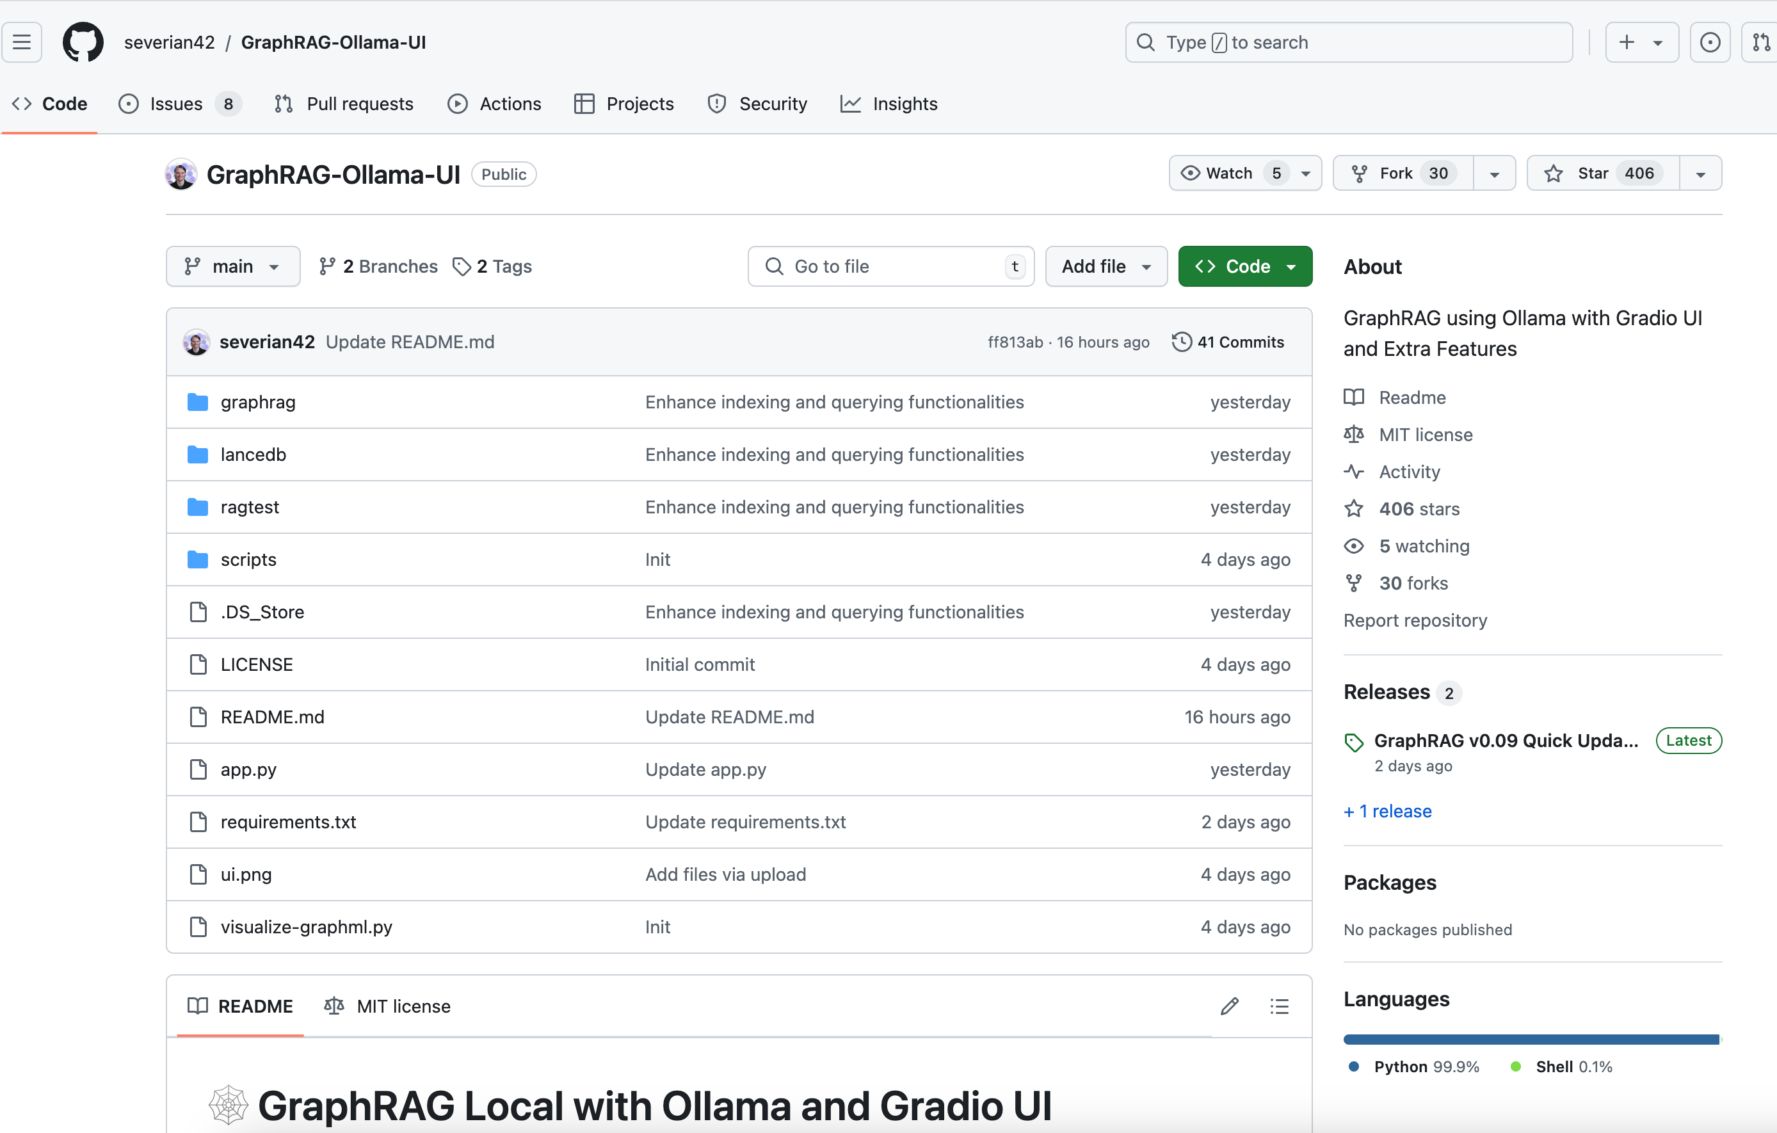Expand the create-new dropdown arrow in header
Viewport: 1777px width, 1133px height.
pos(1657,43)
